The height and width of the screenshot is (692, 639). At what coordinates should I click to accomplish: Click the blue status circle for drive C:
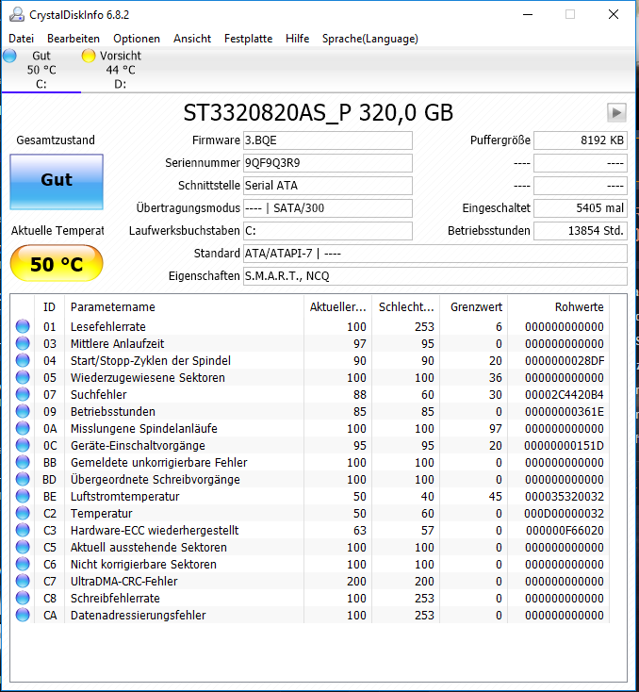(9, 56)
